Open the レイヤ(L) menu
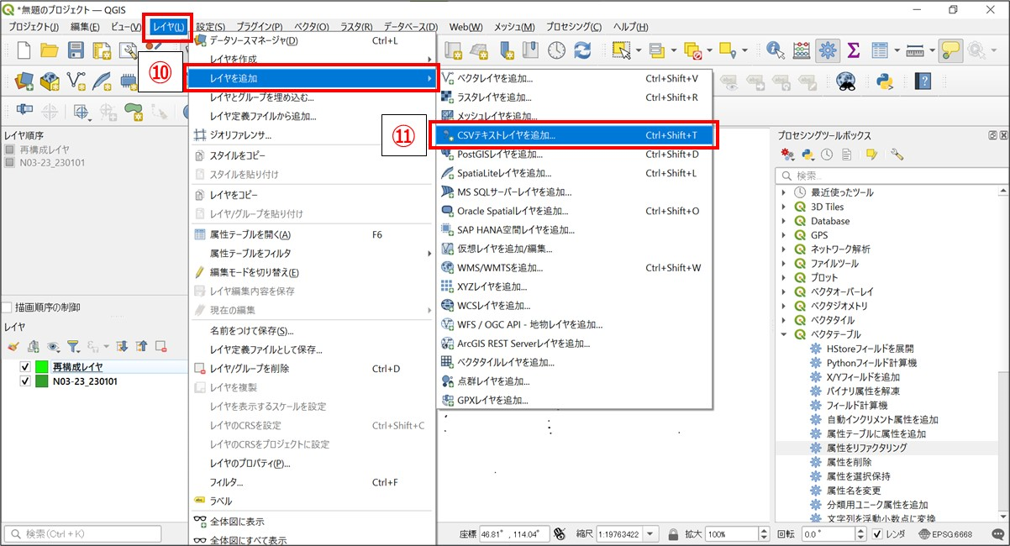Viewport: 1010px width, 546px height. [x=168, y=27]
